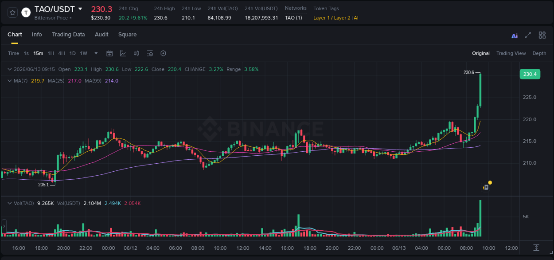Collapse the OHLC info row chevron
Viewport: 554px width, 260px height.
point(9,69)
